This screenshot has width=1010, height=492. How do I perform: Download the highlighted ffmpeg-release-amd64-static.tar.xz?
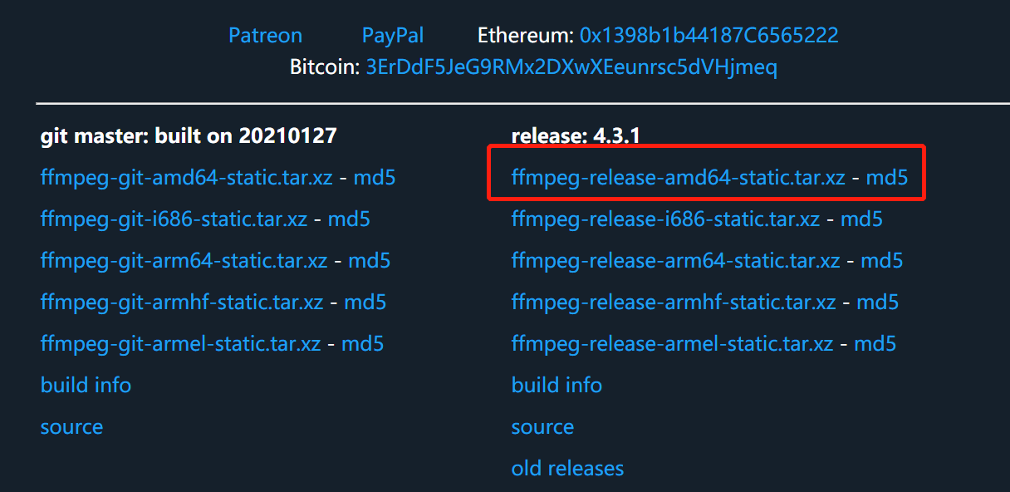[678, 177]
